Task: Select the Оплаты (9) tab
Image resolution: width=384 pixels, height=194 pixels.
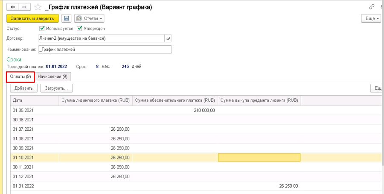Action: tap(20, 76)
